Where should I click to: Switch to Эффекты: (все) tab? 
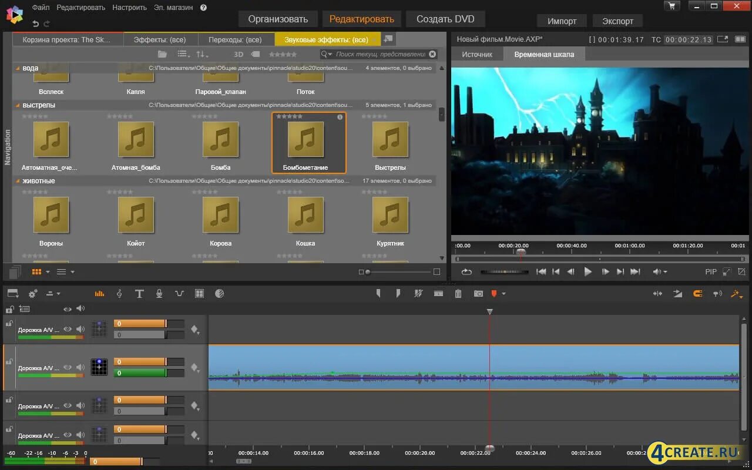[159, 39]
